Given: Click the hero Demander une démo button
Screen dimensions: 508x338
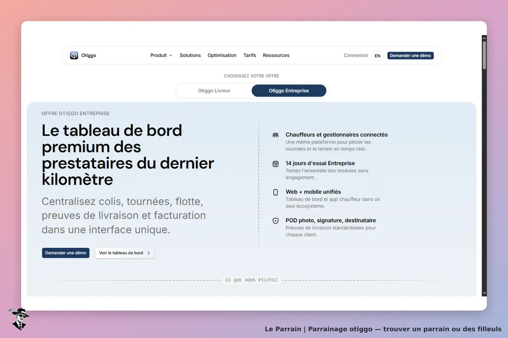Looking at the screenshot, I should pos(66,253).
